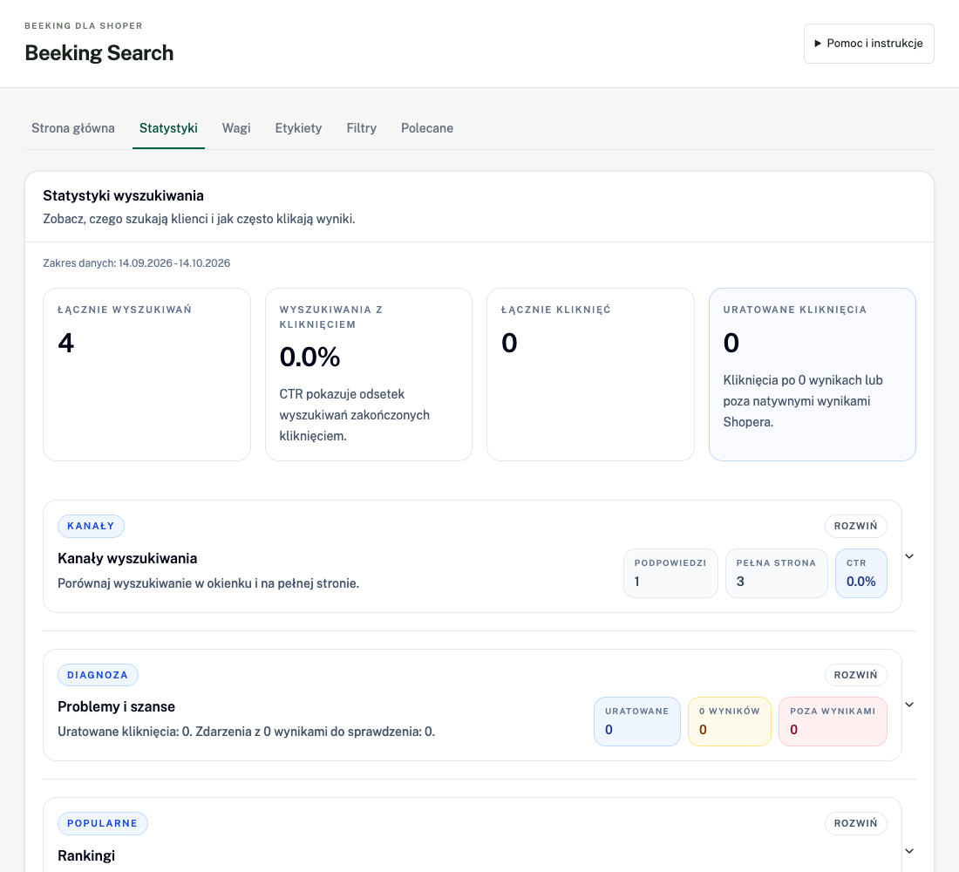Click the Podpowiedzi count tile
The width and height of the screenshot is (959, 872).
coord(670,574)
